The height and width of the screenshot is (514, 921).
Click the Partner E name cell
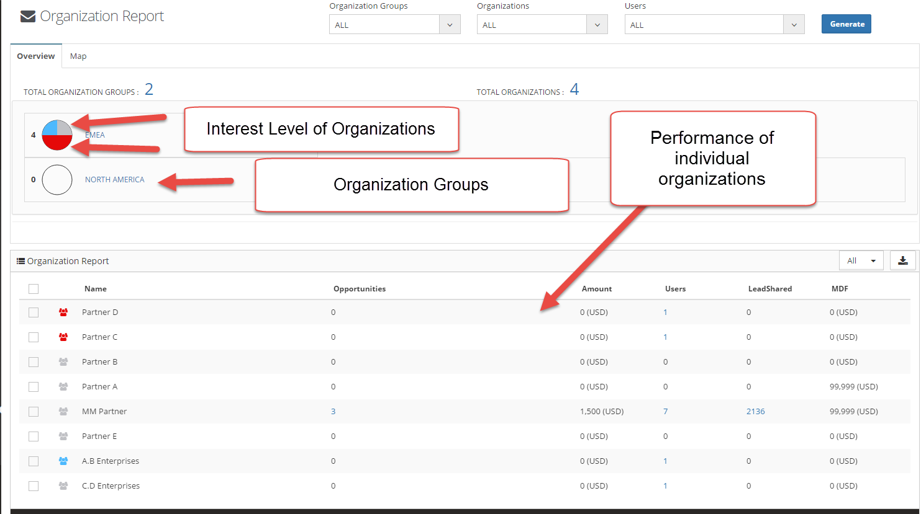coord(99,436)
